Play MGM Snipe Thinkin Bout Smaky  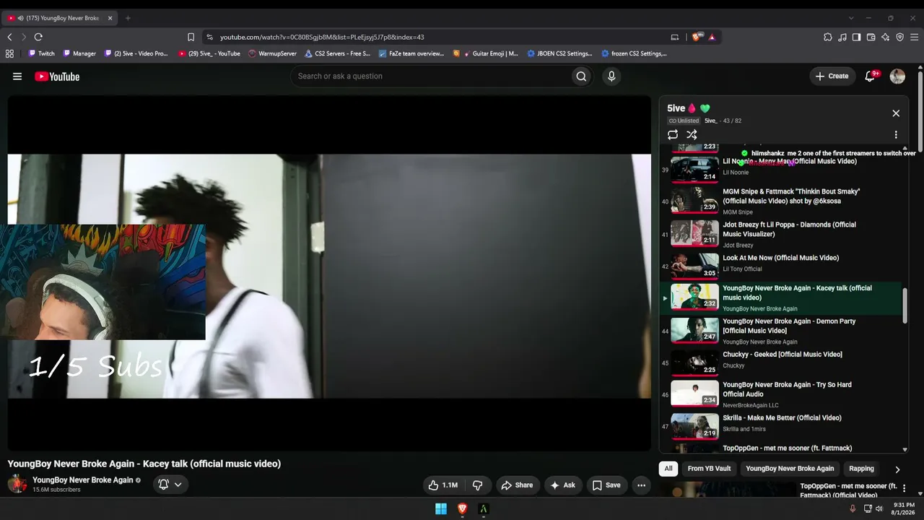pyautogui.click(x=783, y=201)
